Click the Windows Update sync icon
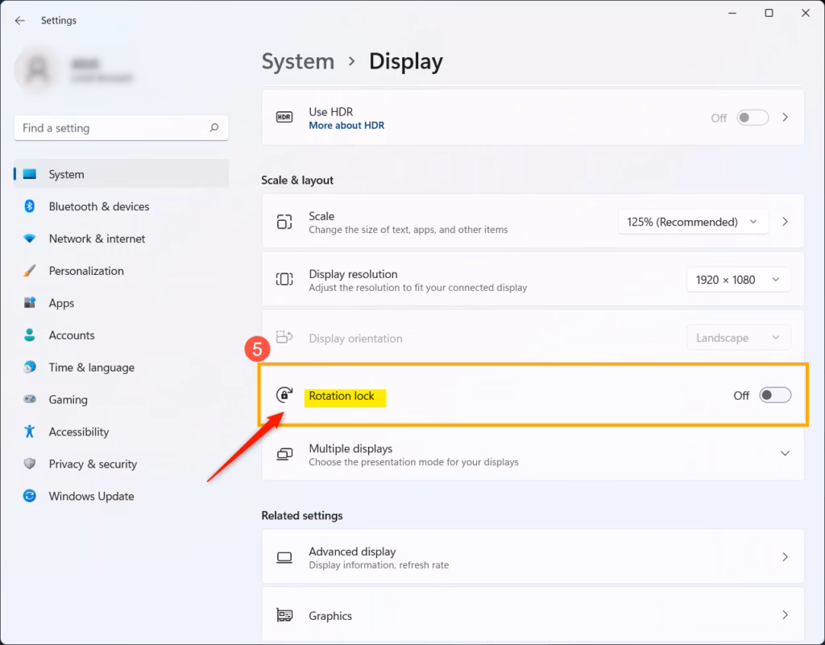The width and height of the screenshot is (825, 645). pos(30,497)
